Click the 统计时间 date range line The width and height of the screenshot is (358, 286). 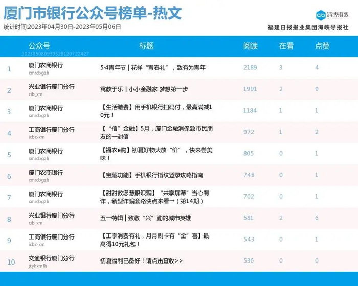[x=62, y=27]
